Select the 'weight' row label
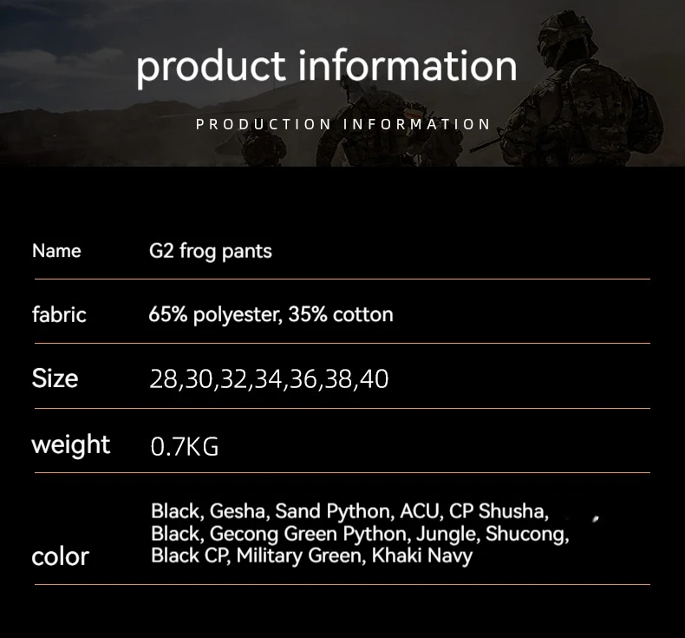This screenshot has height=638, width=685. pos(71,445)
